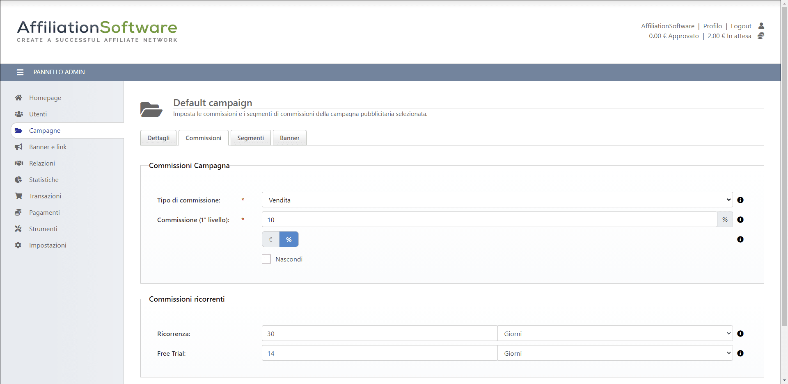Open the Tipo di commissione dropdown

coord(497,200)
